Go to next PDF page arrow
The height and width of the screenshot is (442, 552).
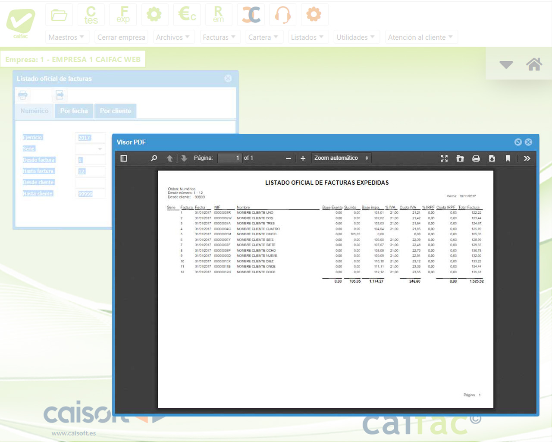(184, 158)
